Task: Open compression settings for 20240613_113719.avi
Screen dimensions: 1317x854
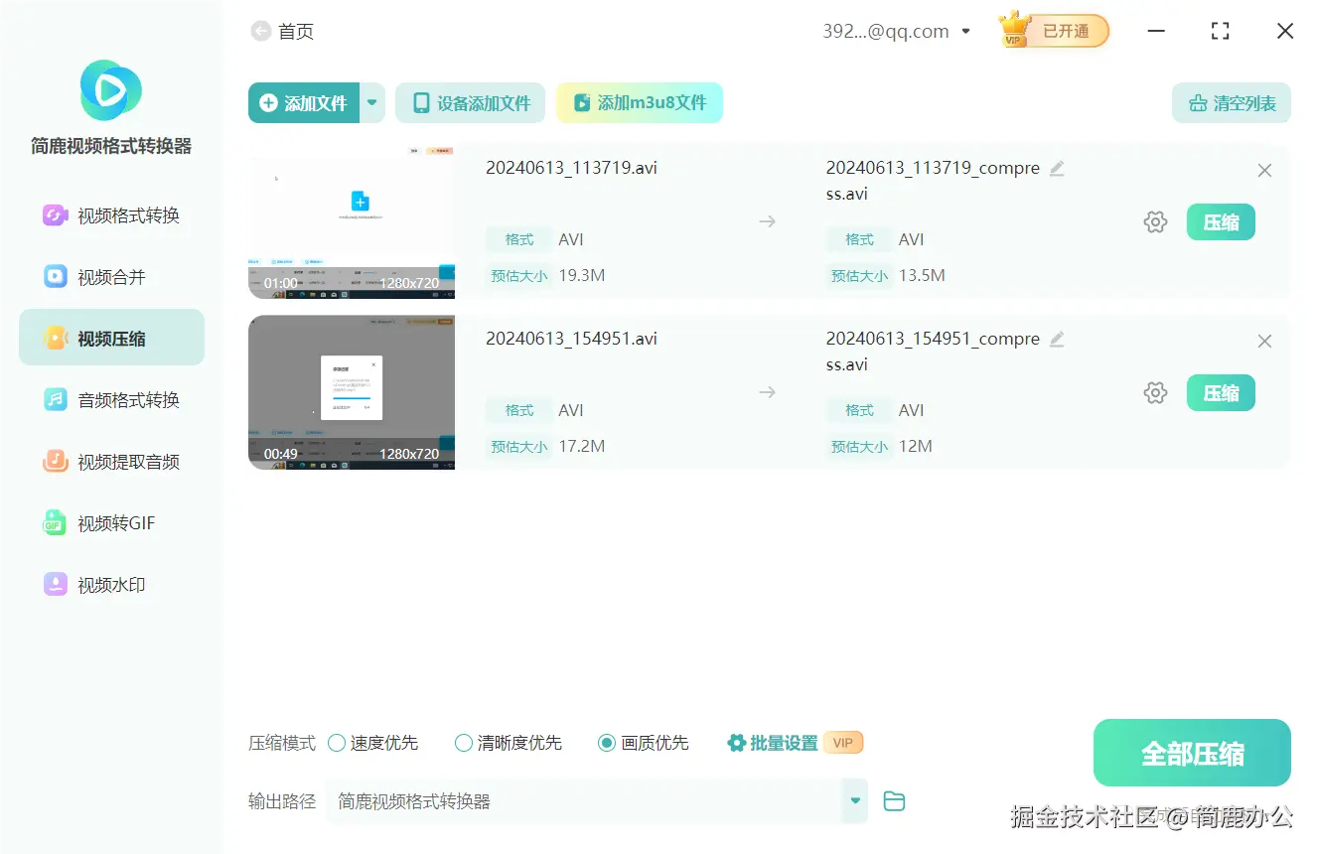Action: [1155, 221]
